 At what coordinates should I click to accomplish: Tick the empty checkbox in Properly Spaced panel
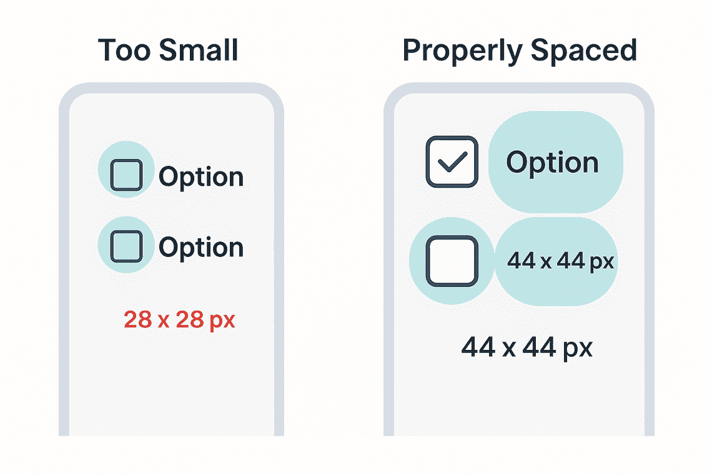pyautogui.click(x=452, y=261)
